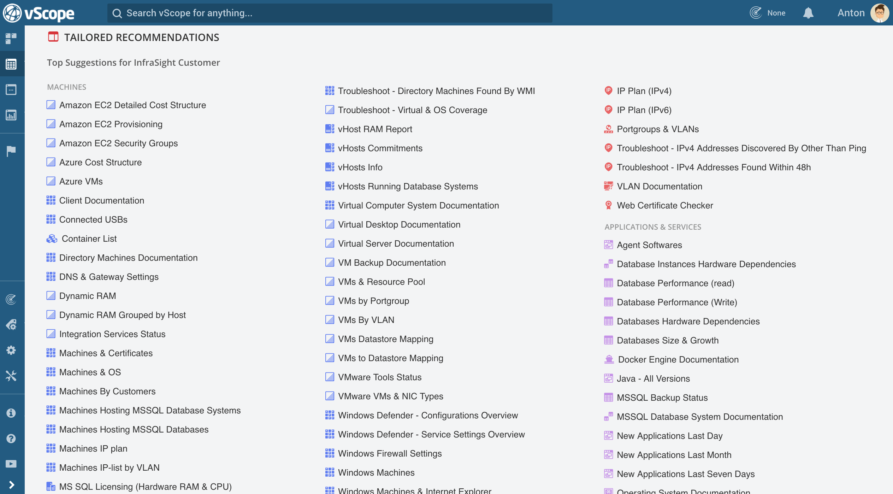Open the dashboard icon in sidebar
The width and height of the screenshot is (893, 494).
tap(11, 39)
